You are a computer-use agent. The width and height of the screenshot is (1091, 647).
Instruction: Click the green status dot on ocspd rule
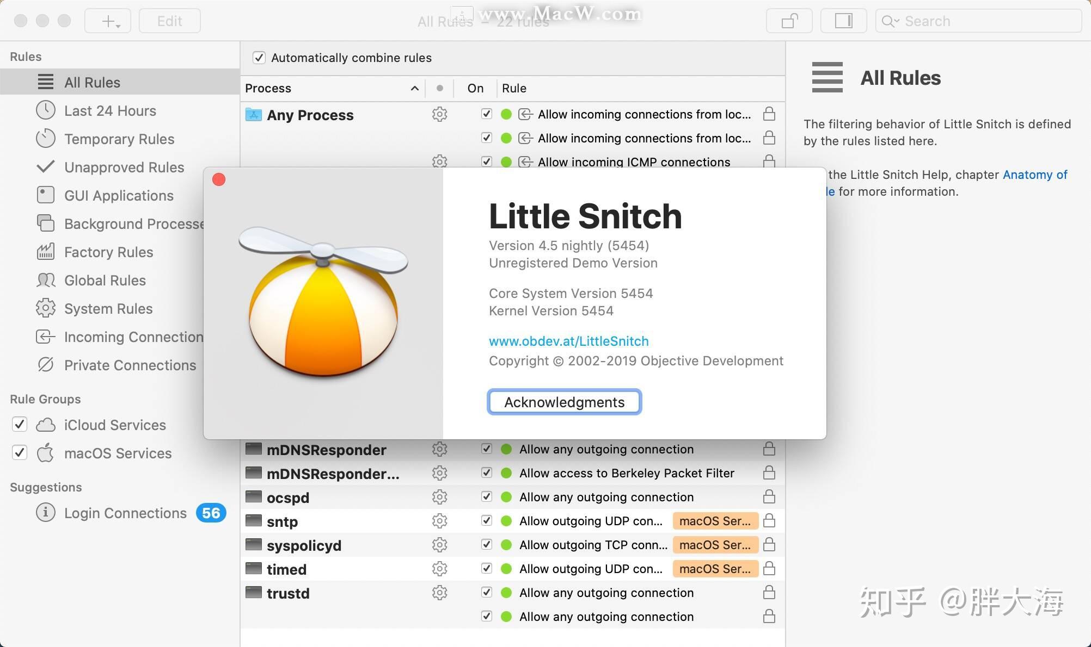[x=506, y=496]
